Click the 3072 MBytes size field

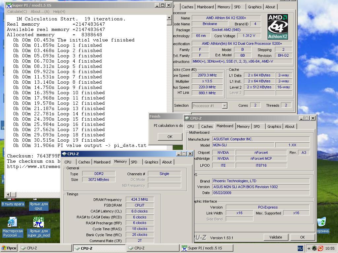[98, 180]
